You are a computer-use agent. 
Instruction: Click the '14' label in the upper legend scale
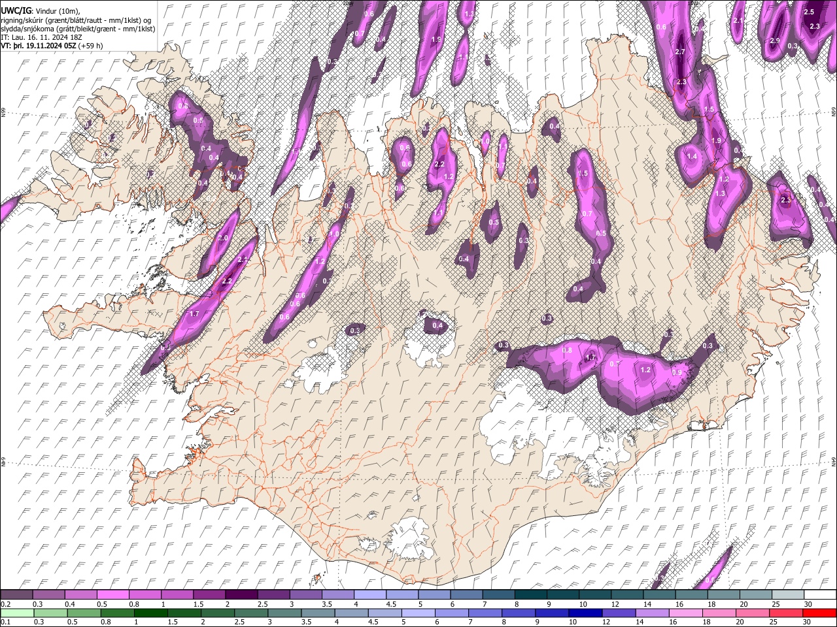click(x=647, y=604)
